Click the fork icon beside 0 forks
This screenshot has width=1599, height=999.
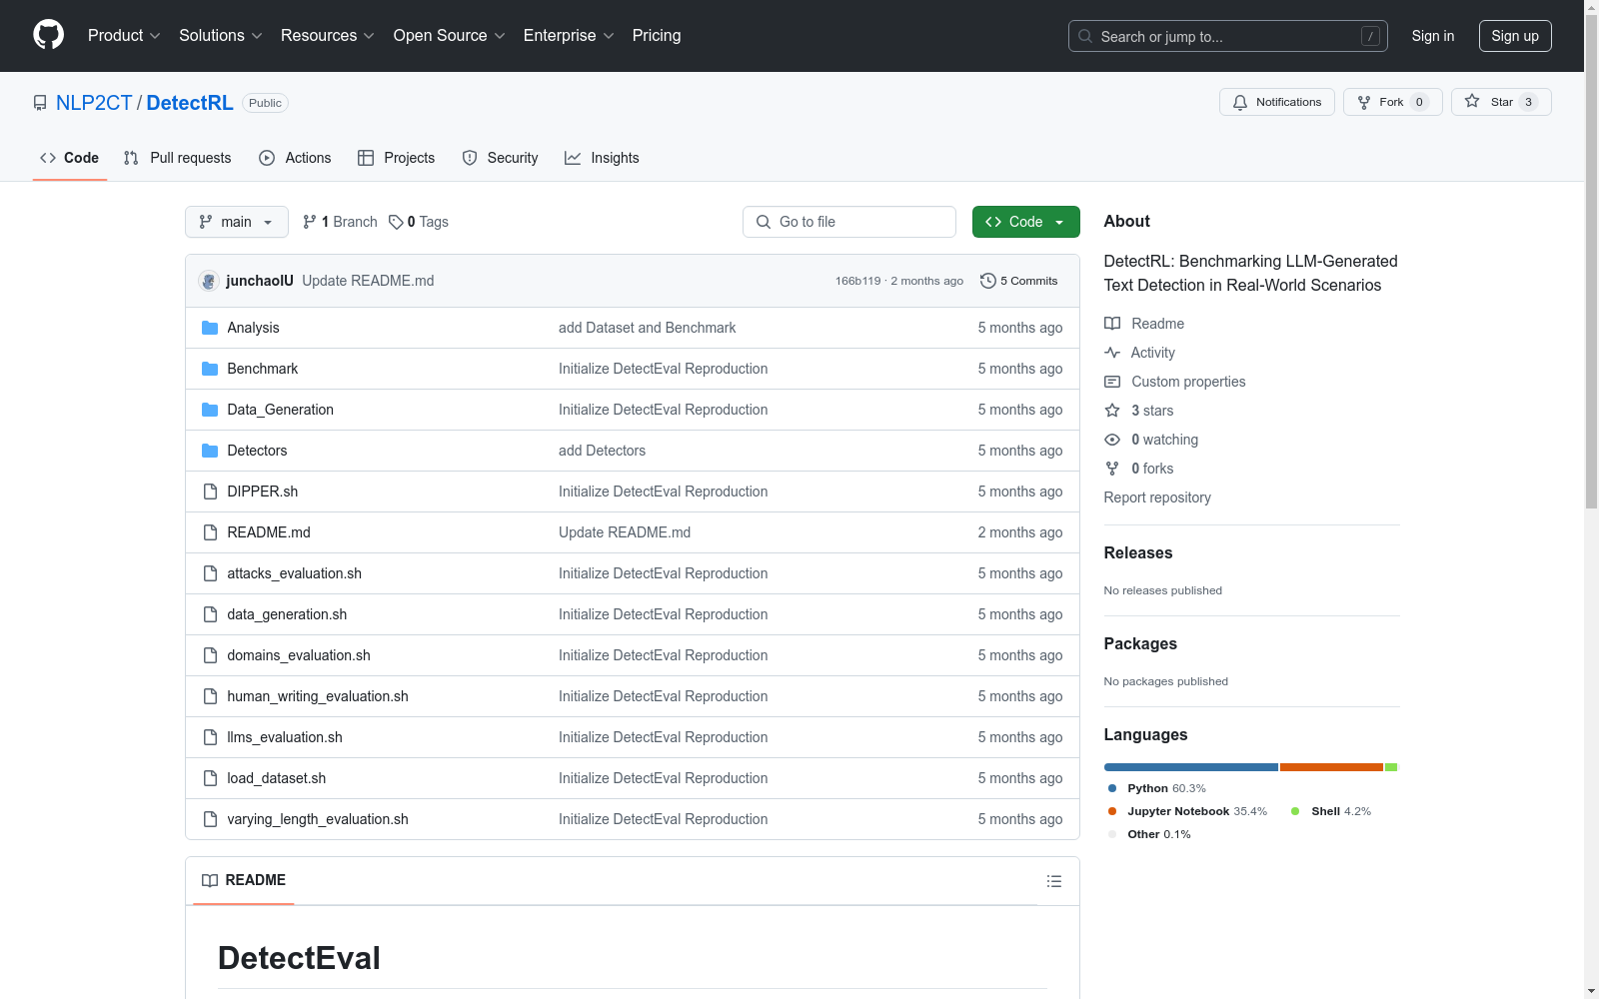tap(1112, 469)
